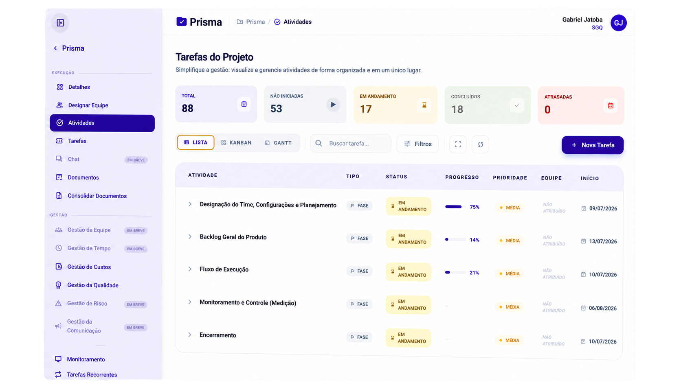The width and height of the screenshot is (681, 383).
Task: Click the folder icon in the breadcrumb
Action: pos(240,22)
